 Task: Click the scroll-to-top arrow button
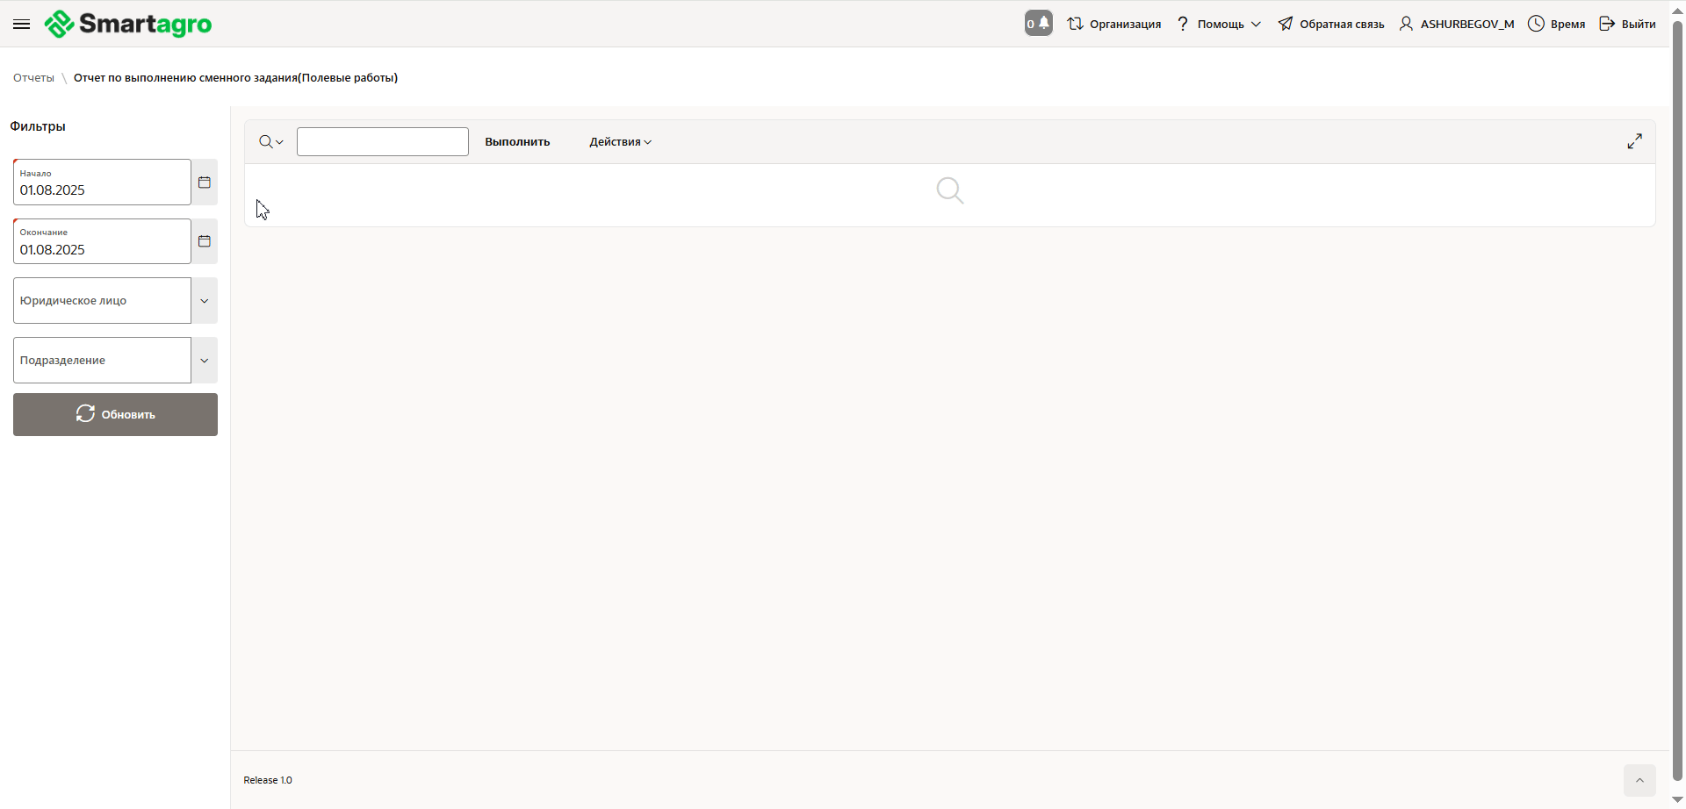pyautogui.click(x=1639, y=780)
